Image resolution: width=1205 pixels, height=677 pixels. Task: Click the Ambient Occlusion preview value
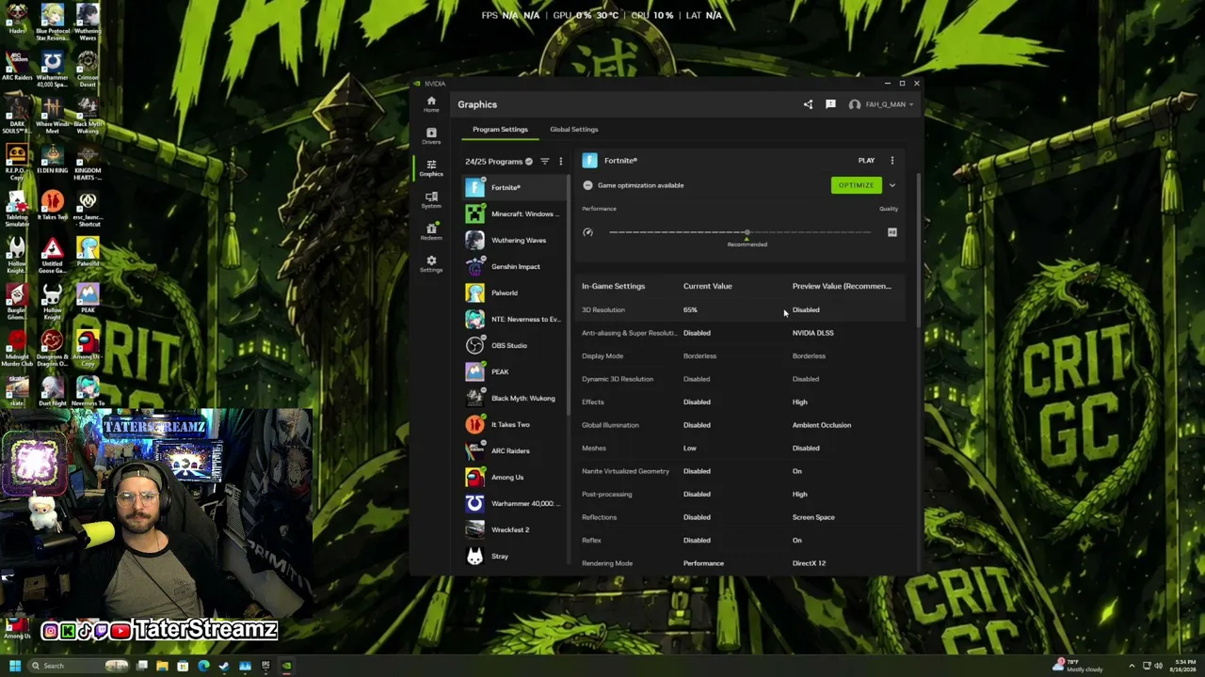click(x=822, y=425)
